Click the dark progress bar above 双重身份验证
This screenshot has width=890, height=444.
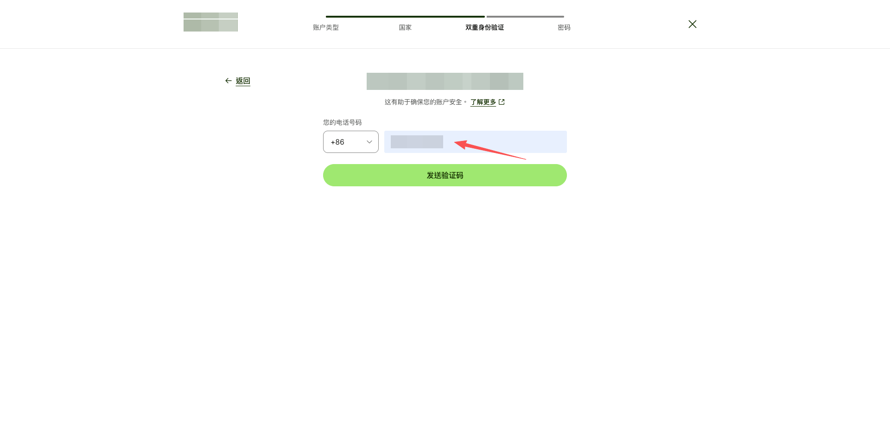point(405,16)
